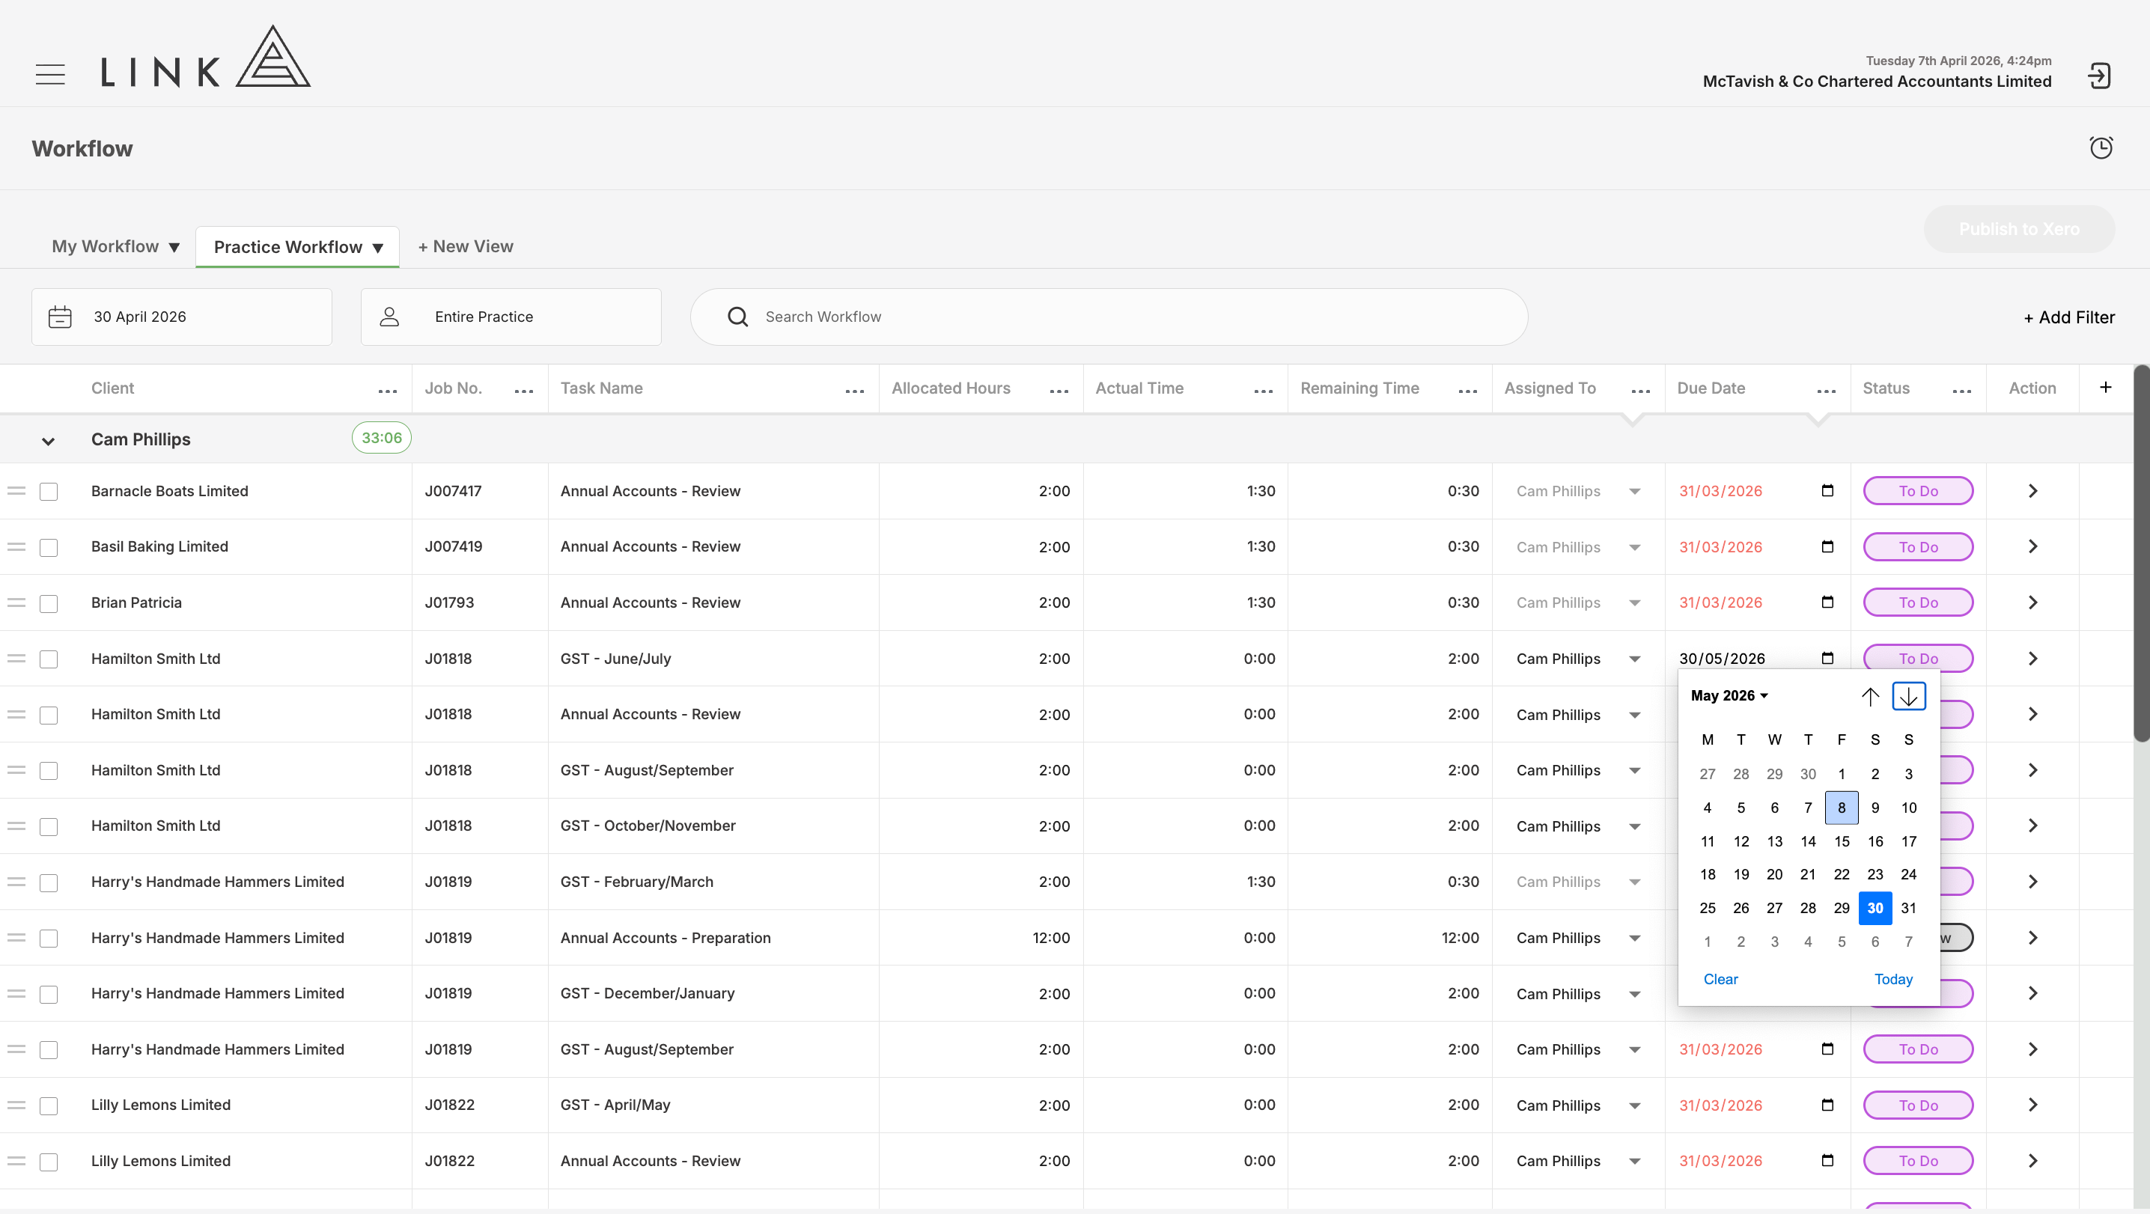Switch to My Workflow tab
Image resolution: width=2150 pixels, height=1214 pixels.
(115, 247)
